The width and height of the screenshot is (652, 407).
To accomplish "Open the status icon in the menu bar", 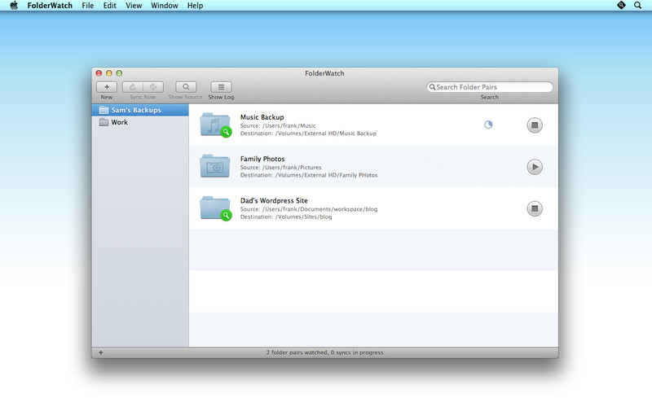I will [x=621, y=6].
